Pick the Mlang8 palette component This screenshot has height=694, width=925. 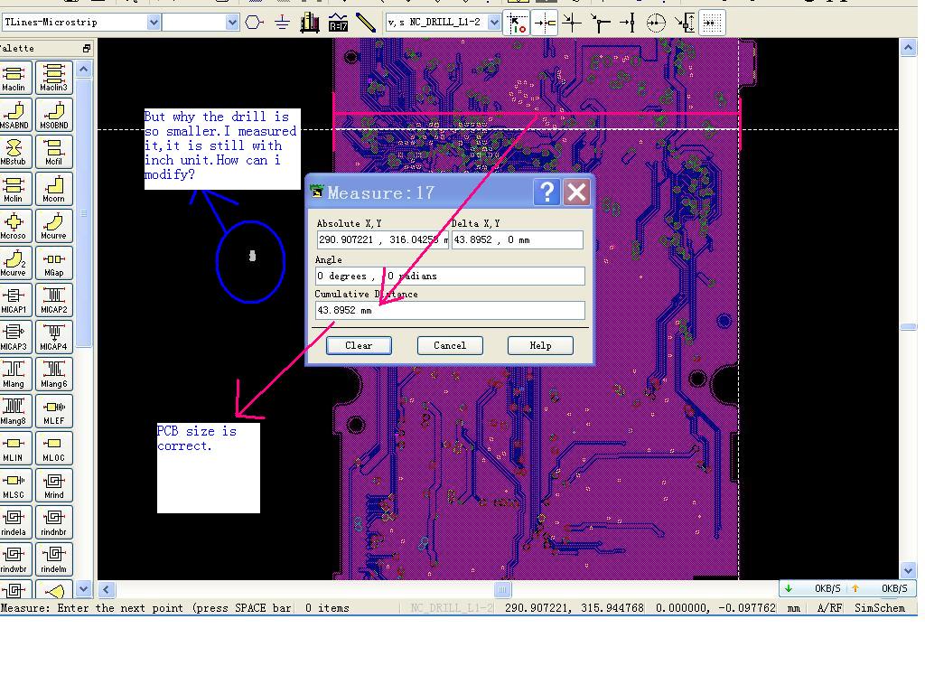point(14,412)
